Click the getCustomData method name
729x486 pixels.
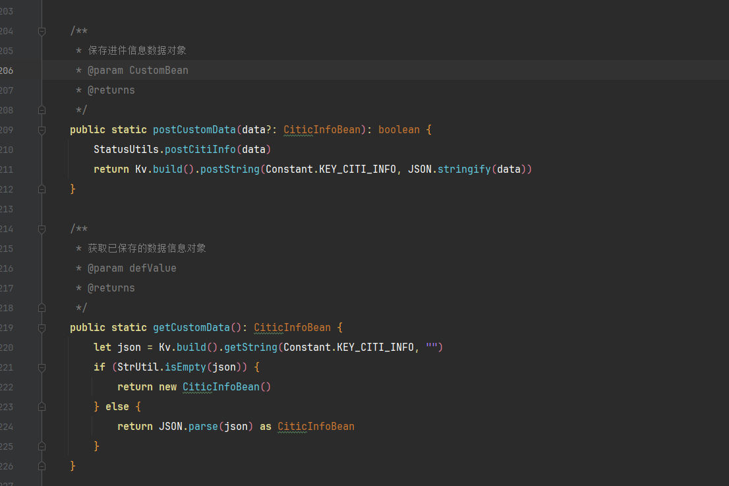[x=191, y=328]
